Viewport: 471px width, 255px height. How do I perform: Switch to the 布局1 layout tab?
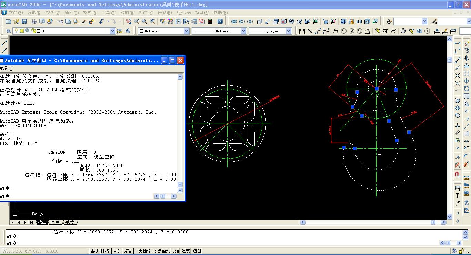56,222
